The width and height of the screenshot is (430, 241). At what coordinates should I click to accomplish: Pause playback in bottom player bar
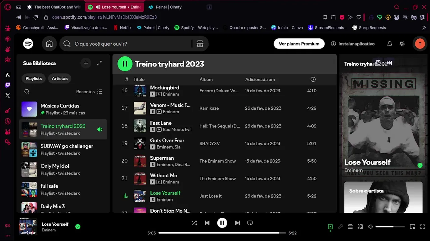click(222, 223)
